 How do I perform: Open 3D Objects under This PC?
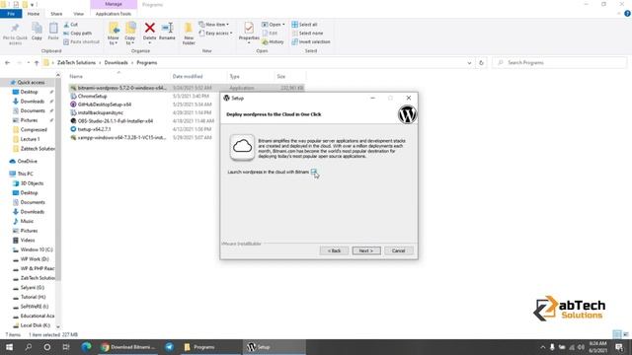pos(32,183)
